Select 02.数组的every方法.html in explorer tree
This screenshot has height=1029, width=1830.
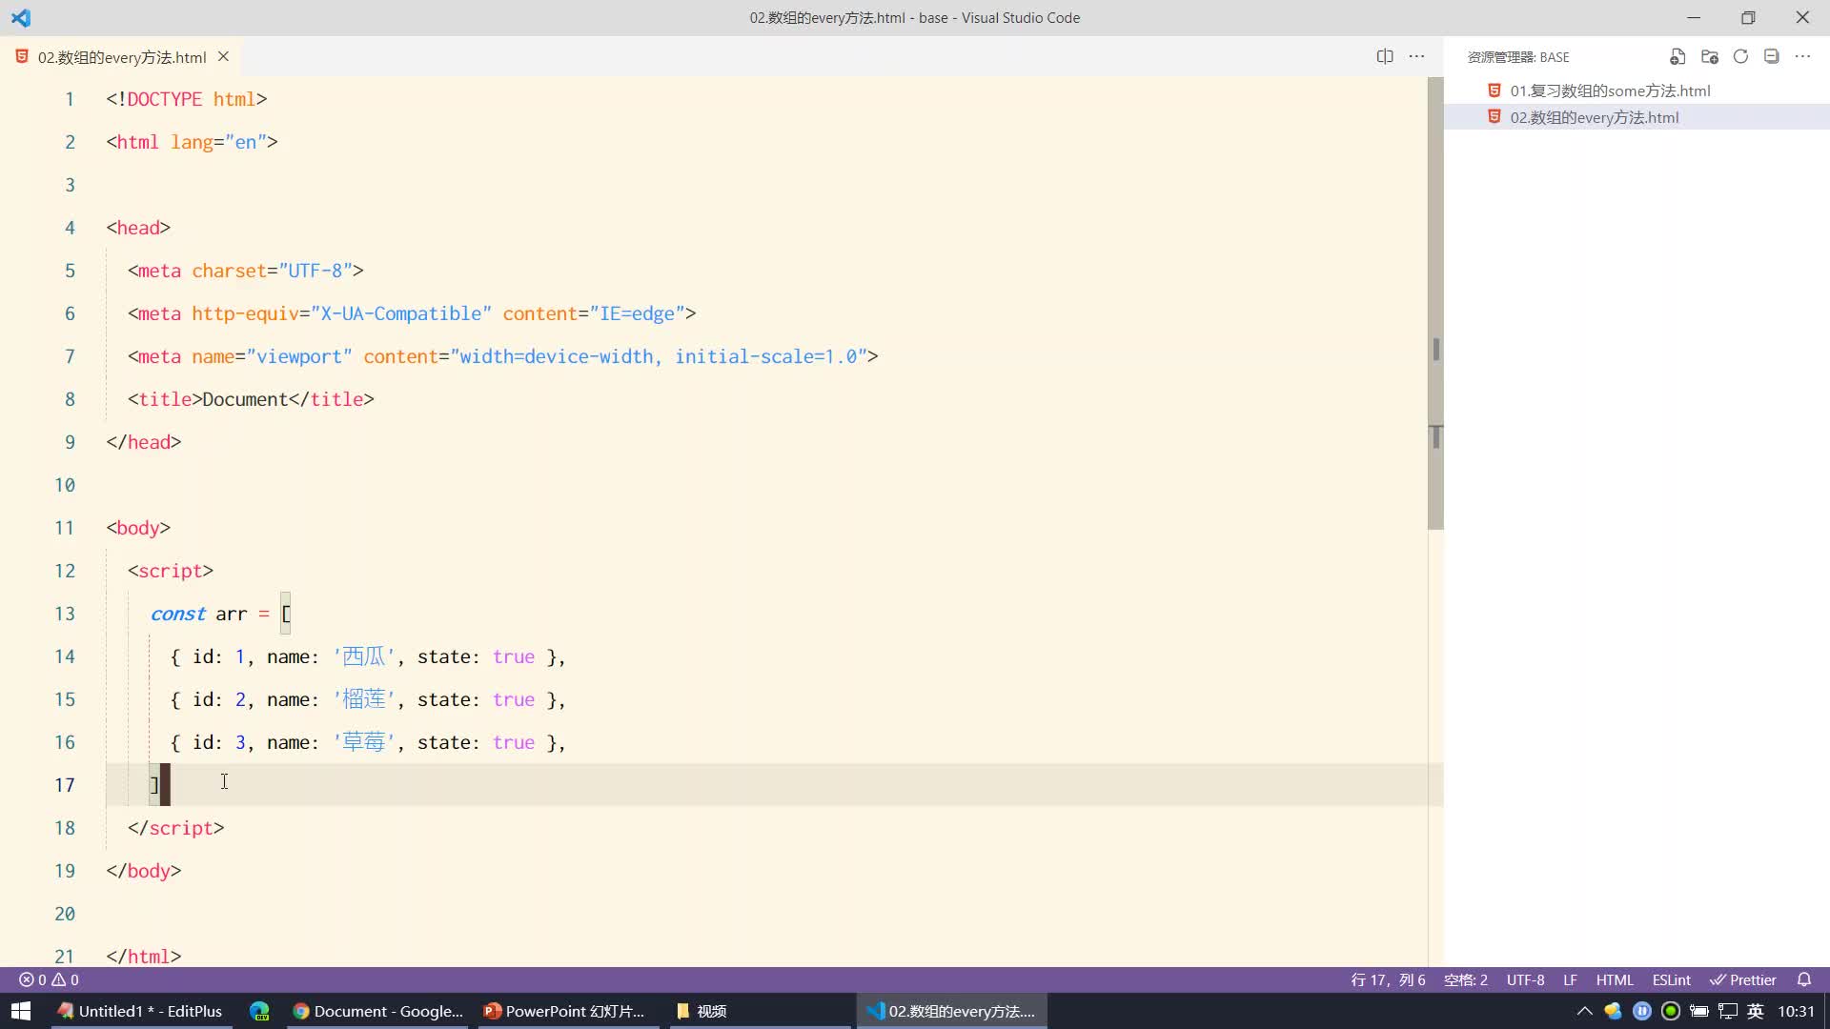(x=1637, y=117)
